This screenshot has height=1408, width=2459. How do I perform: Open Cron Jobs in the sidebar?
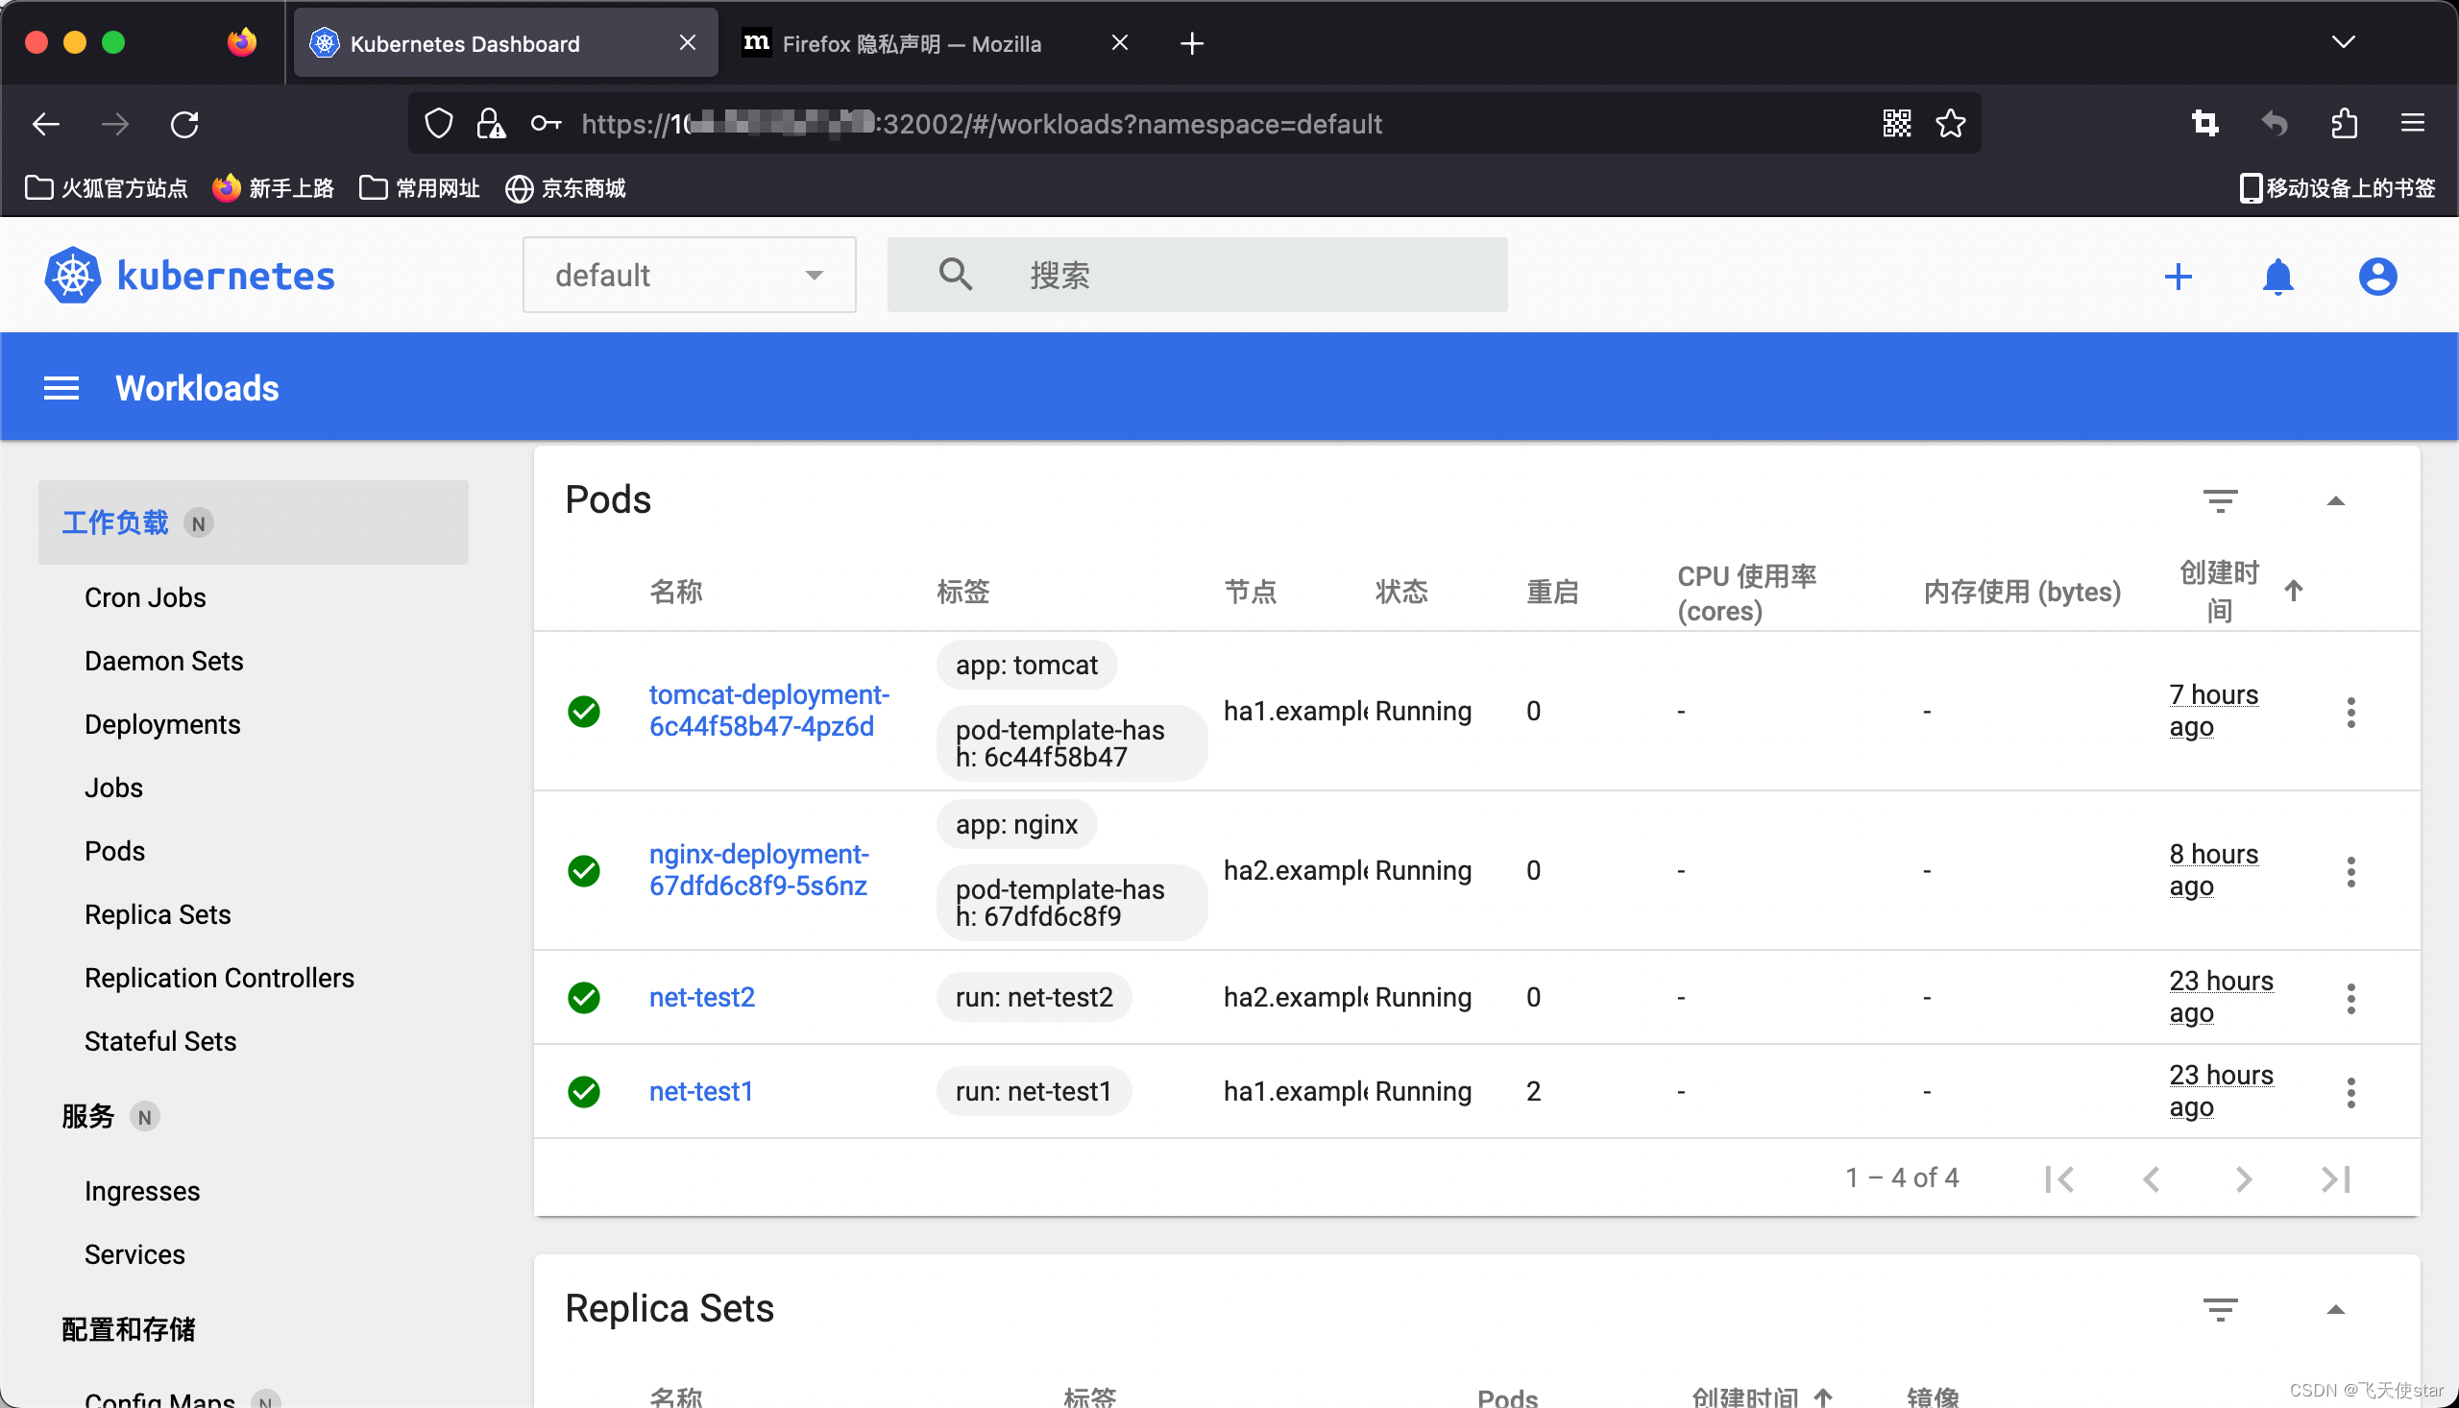pos(145,597)
